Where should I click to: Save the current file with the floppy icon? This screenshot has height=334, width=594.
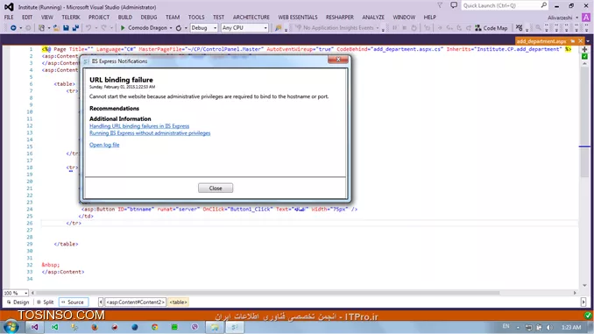click(x=66, y=28)
